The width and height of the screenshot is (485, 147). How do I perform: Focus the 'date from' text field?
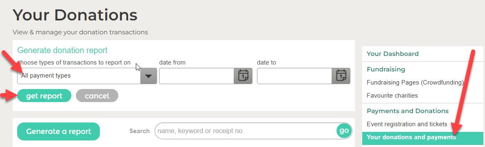197,76
